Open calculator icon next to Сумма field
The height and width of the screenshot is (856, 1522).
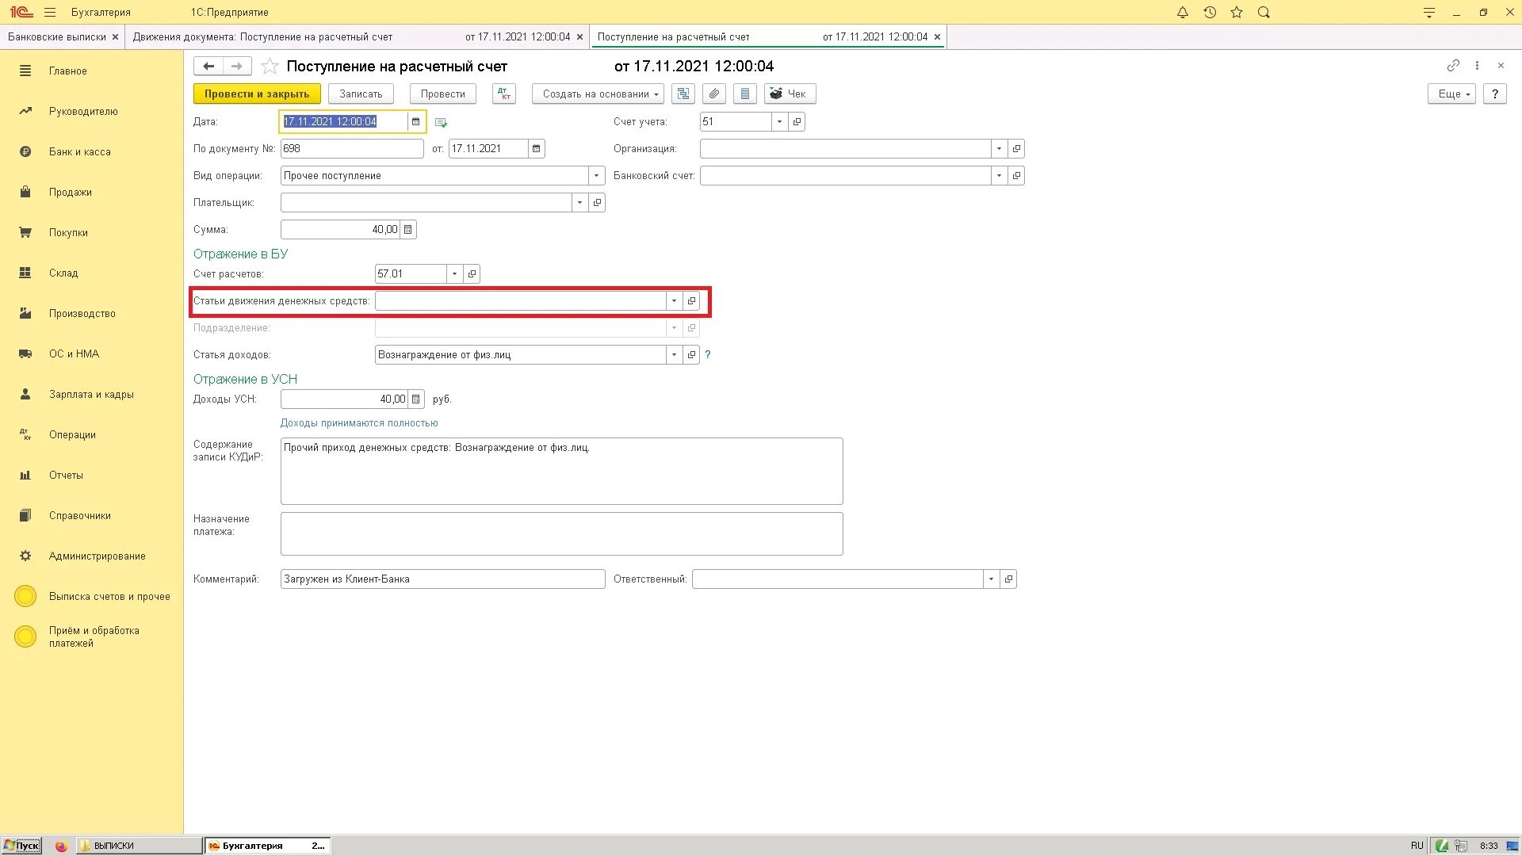tap(408, 230)
